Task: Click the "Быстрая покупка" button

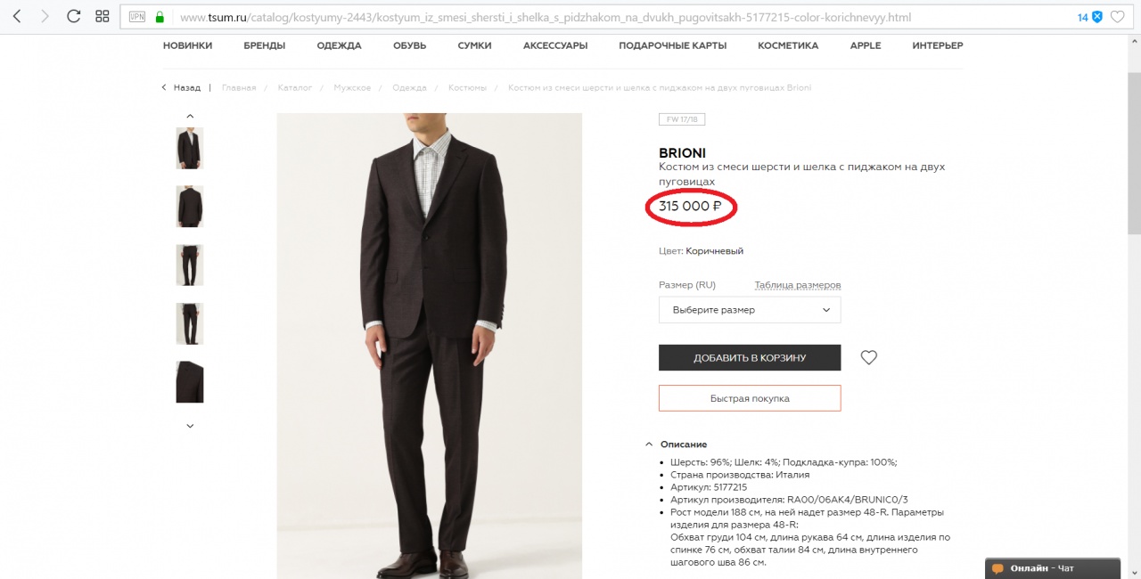Action: click(x=750, y=398)
